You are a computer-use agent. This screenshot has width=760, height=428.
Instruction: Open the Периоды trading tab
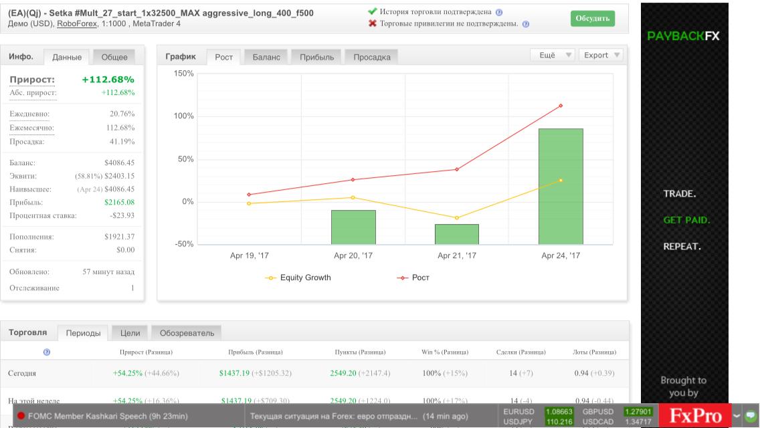(x=84, y=333)
